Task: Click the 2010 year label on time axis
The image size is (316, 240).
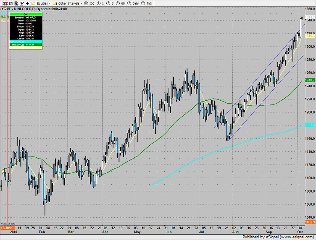Action: tap(13, 232)
